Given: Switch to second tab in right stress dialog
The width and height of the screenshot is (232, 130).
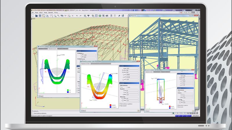Looking at the screenshot, I should pyautogui.click(x=157, y=72).
